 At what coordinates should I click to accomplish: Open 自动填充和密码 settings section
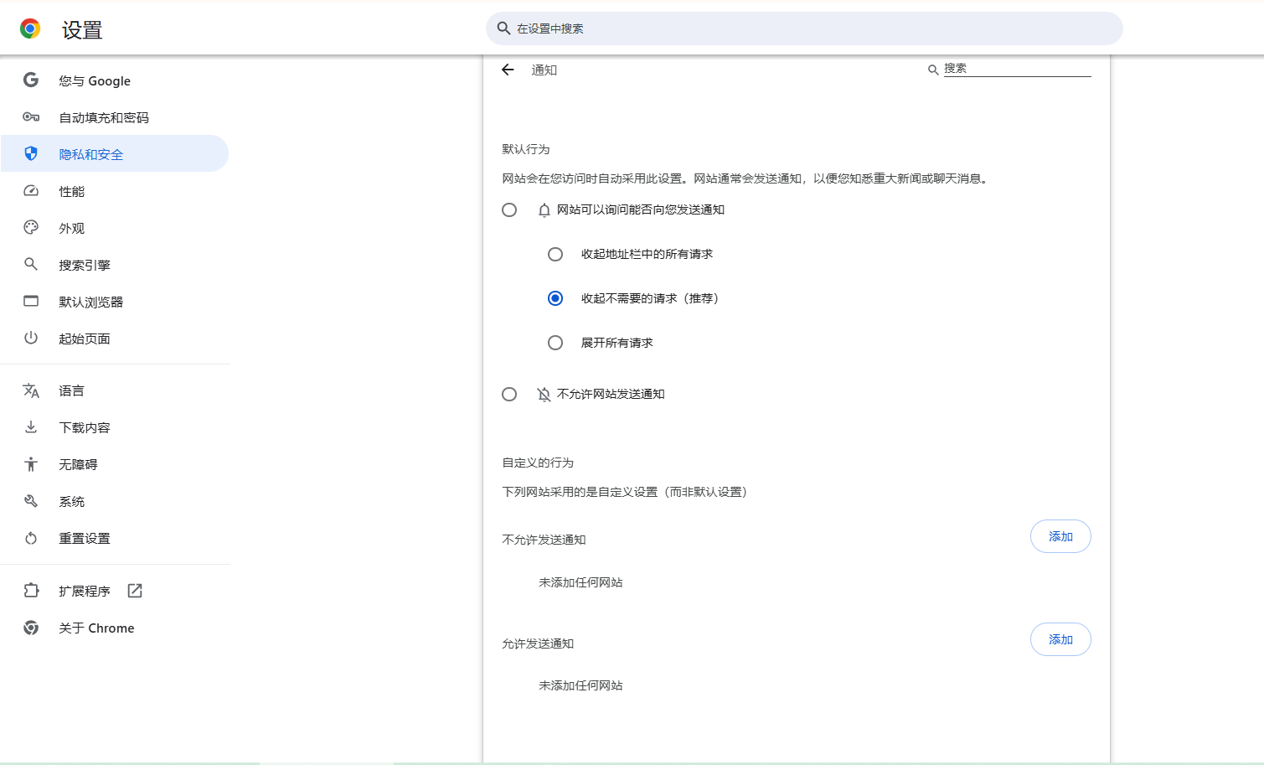[115, 117]
